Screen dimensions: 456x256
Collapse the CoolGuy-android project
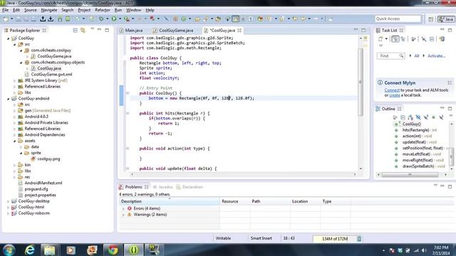tap(8, 99)
